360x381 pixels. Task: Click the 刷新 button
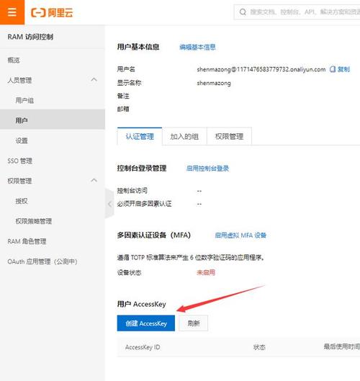click(x=194, y=323)
